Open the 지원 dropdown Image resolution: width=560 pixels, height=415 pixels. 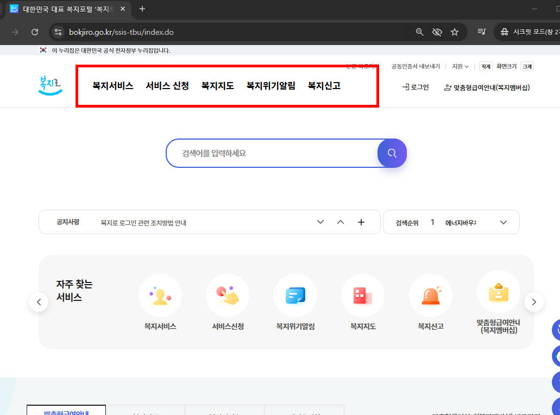(460, 66)
